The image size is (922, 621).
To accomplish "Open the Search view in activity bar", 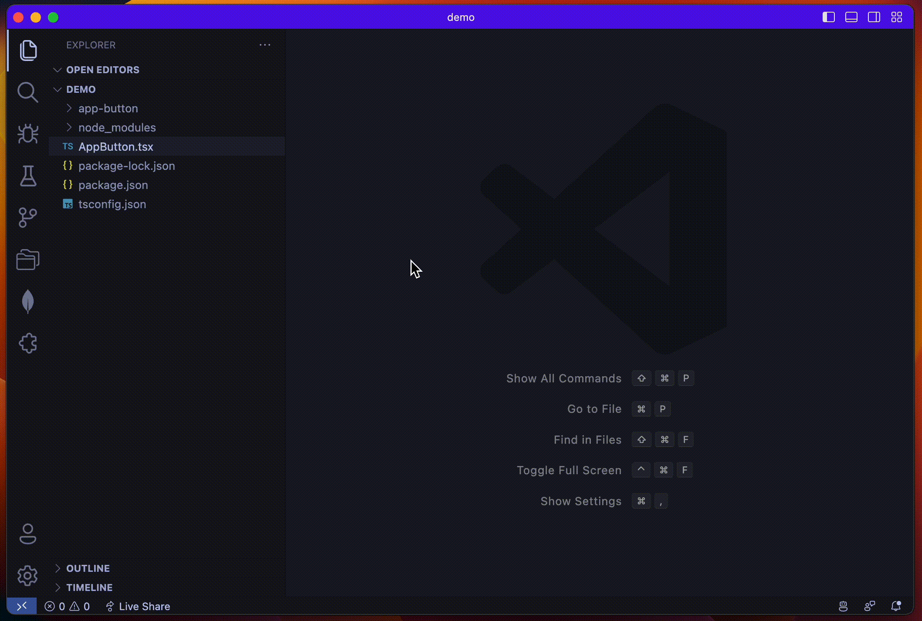I will click(x=28, y=92).
